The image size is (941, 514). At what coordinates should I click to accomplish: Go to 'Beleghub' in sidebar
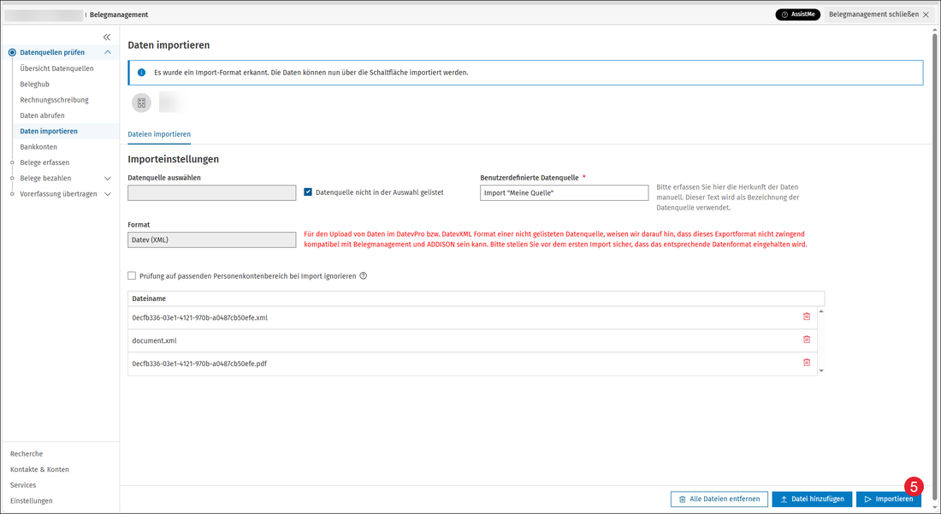pos(35,84)
